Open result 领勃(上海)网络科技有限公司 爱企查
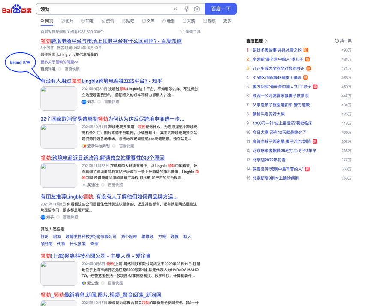The image size is (388, 306). (96, 256)
